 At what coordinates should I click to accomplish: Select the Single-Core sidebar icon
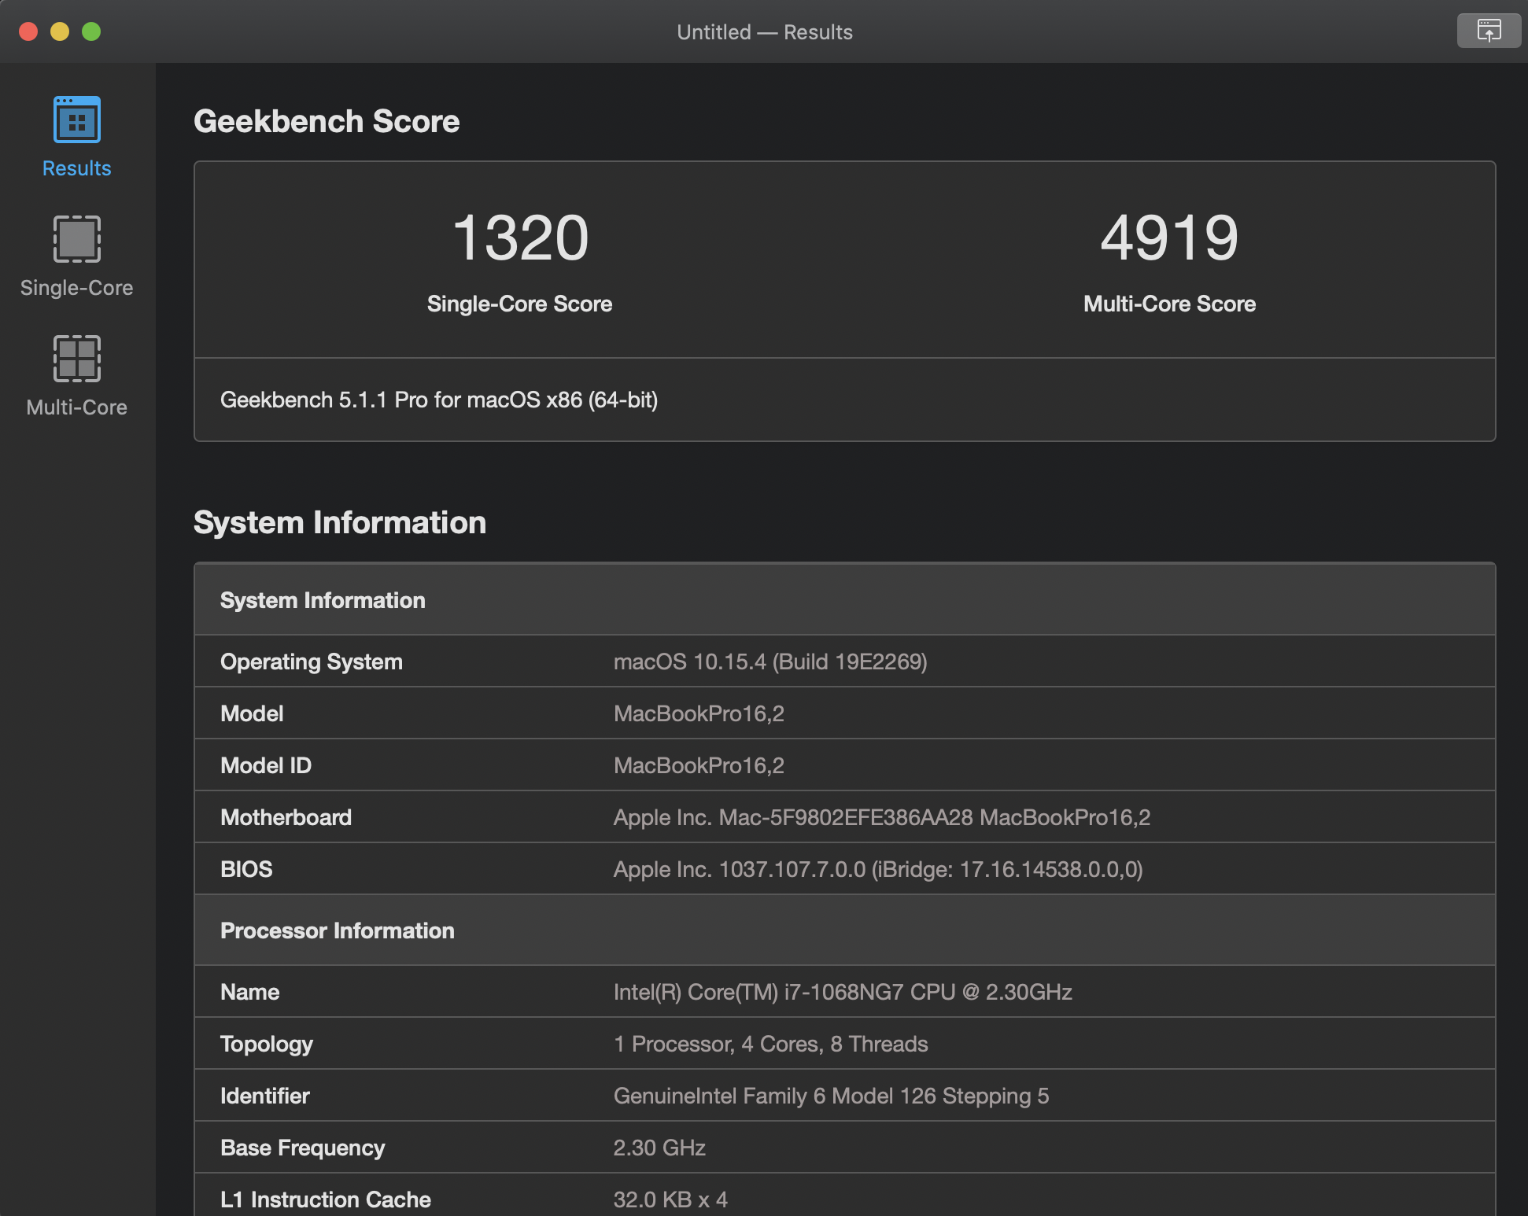click(76, 239)
